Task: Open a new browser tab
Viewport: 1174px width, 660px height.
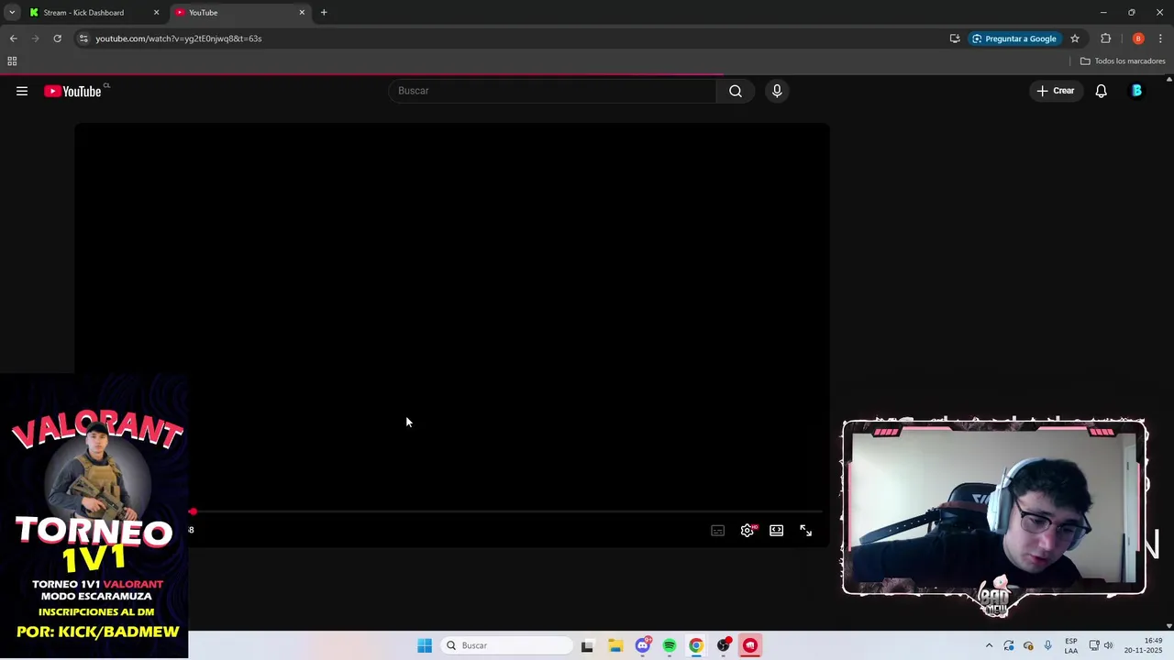Action: [324, 13]
